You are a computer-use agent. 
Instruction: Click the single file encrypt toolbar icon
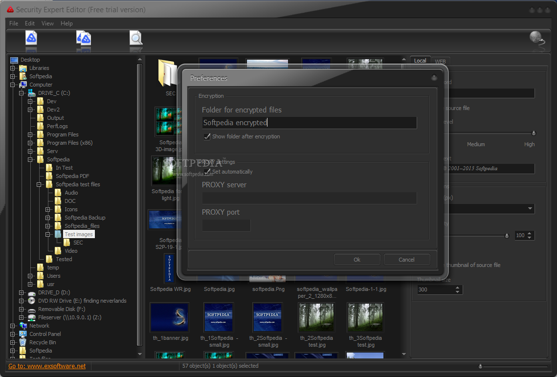click(31, 38)
